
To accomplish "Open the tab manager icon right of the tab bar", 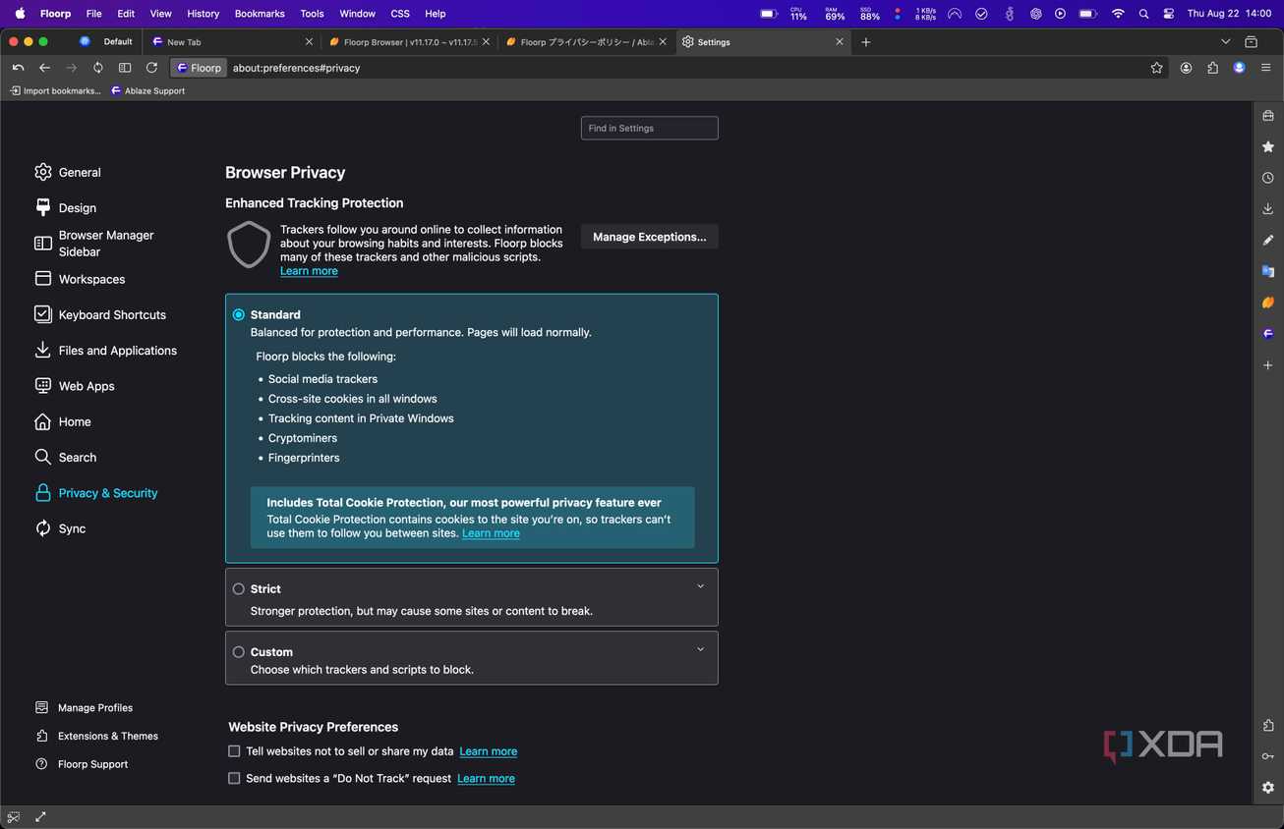I will [x=1251, y=42].
